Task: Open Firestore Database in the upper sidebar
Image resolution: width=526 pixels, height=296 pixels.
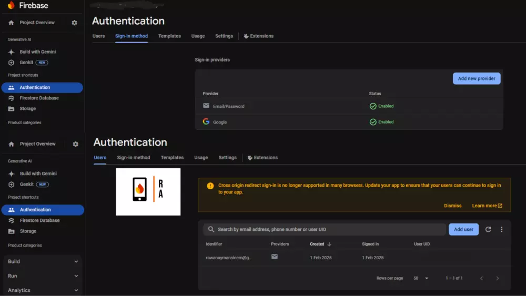Action: [x=39, y=98]
